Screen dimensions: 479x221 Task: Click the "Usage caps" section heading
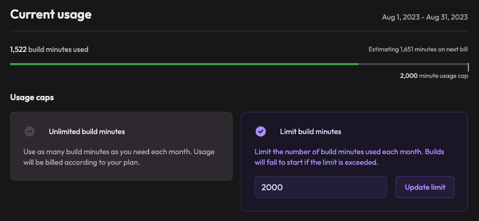point(32,98)
